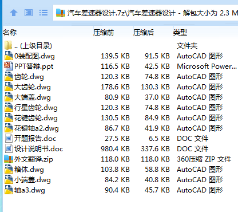Select the file 大齿轮.dwg
Screen dimensions: 238x212
33,87
